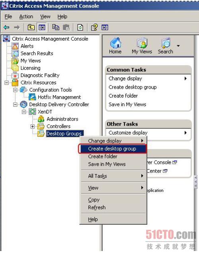Collapse the XenDT farm node

coord(24,112)
